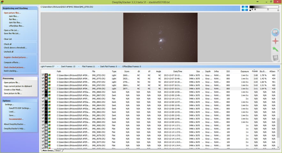Screen dimensions: 282x153
Task: Click Compute offsets
Action: (x=12, y=62)
